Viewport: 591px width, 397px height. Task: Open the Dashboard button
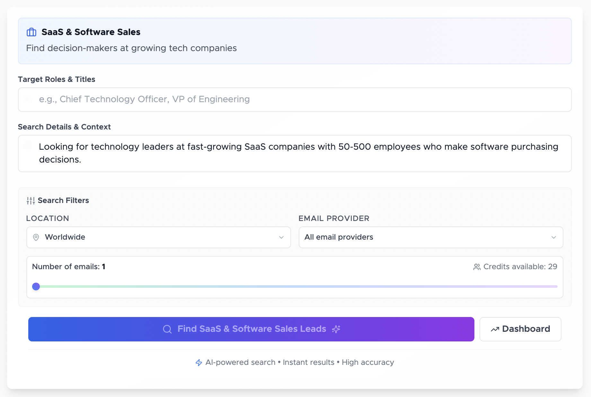click(520, 329)
